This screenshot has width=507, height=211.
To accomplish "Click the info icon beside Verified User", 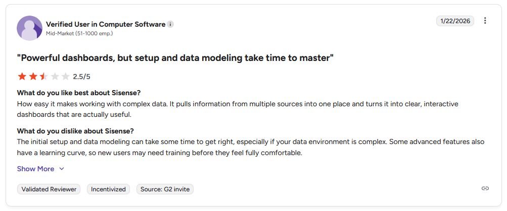I will coord(170,24).
